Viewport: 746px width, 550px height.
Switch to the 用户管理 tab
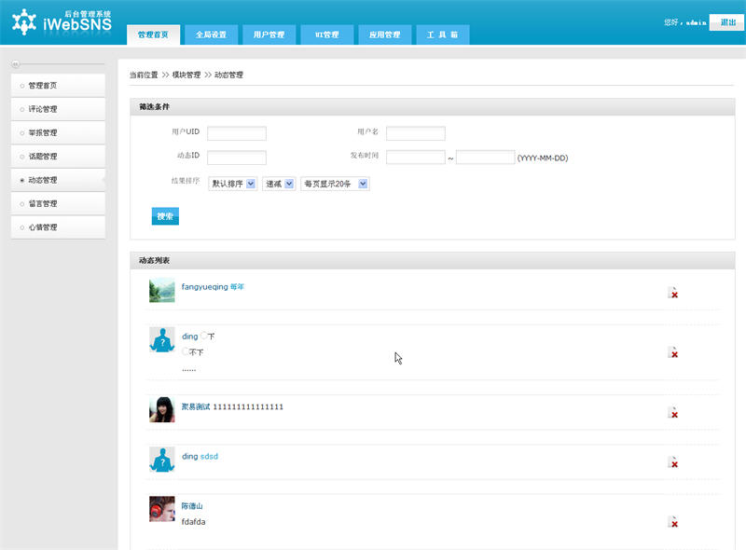coord(269,34)
